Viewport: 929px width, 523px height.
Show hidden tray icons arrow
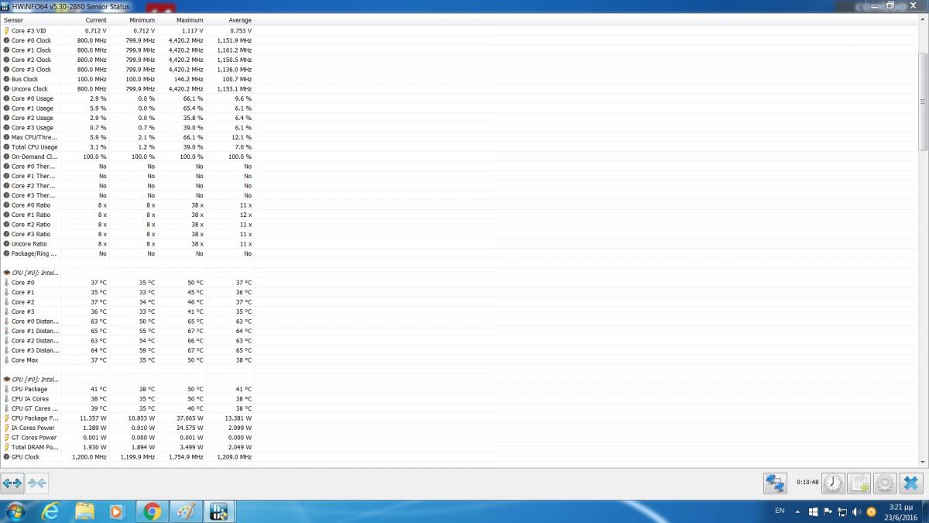[x=799, y=511]
